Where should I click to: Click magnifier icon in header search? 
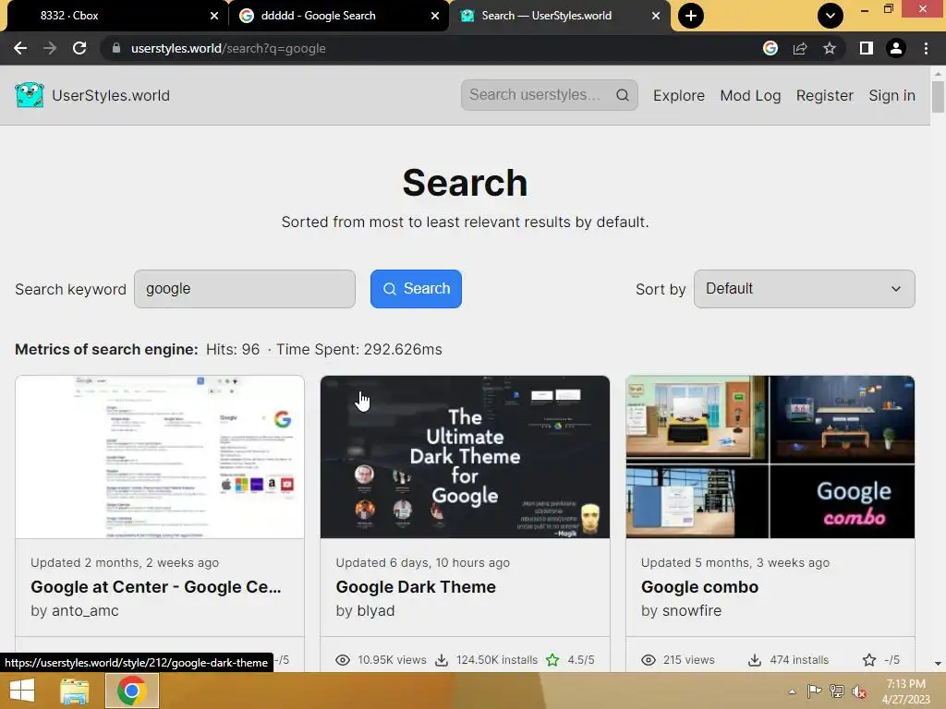(623, 95)
